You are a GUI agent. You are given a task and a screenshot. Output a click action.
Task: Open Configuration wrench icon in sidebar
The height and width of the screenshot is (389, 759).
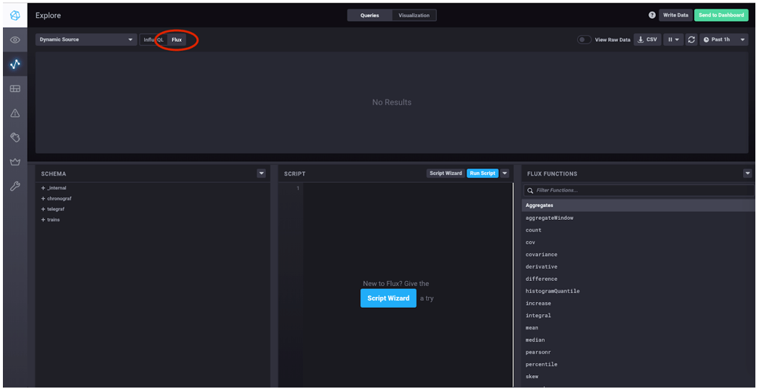tap(15, 187)
